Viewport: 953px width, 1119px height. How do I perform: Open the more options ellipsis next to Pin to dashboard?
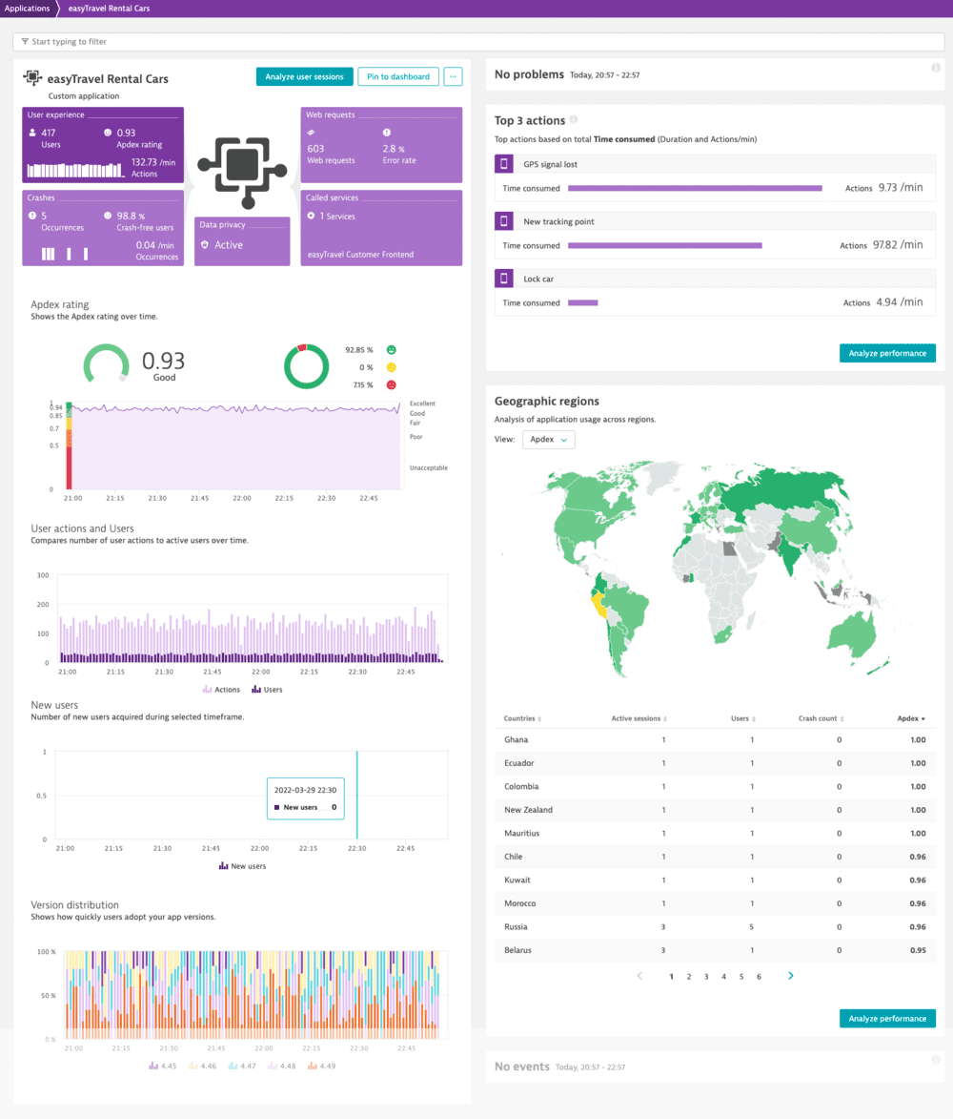click(x=452, y=76)
